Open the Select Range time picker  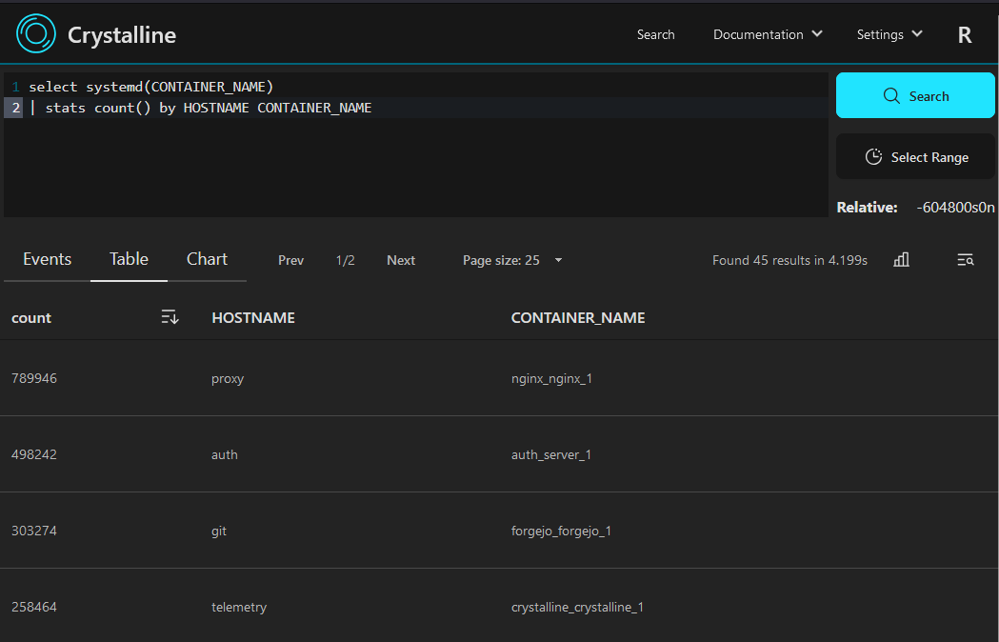(915, 157)
